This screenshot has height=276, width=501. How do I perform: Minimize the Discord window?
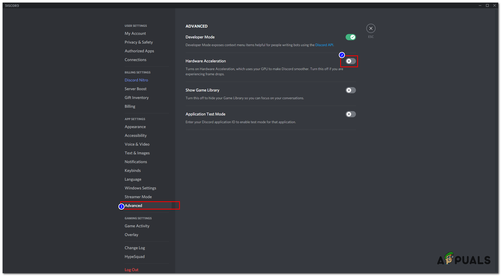coord(480,5)
